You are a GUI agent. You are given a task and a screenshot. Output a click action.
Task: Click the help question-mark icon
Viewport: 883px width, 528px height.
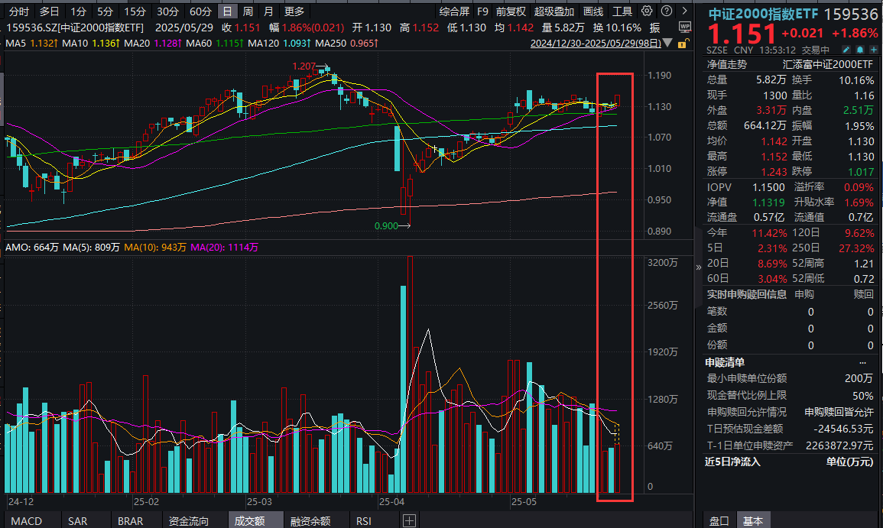pyautogui.click(x=665, y=10)
